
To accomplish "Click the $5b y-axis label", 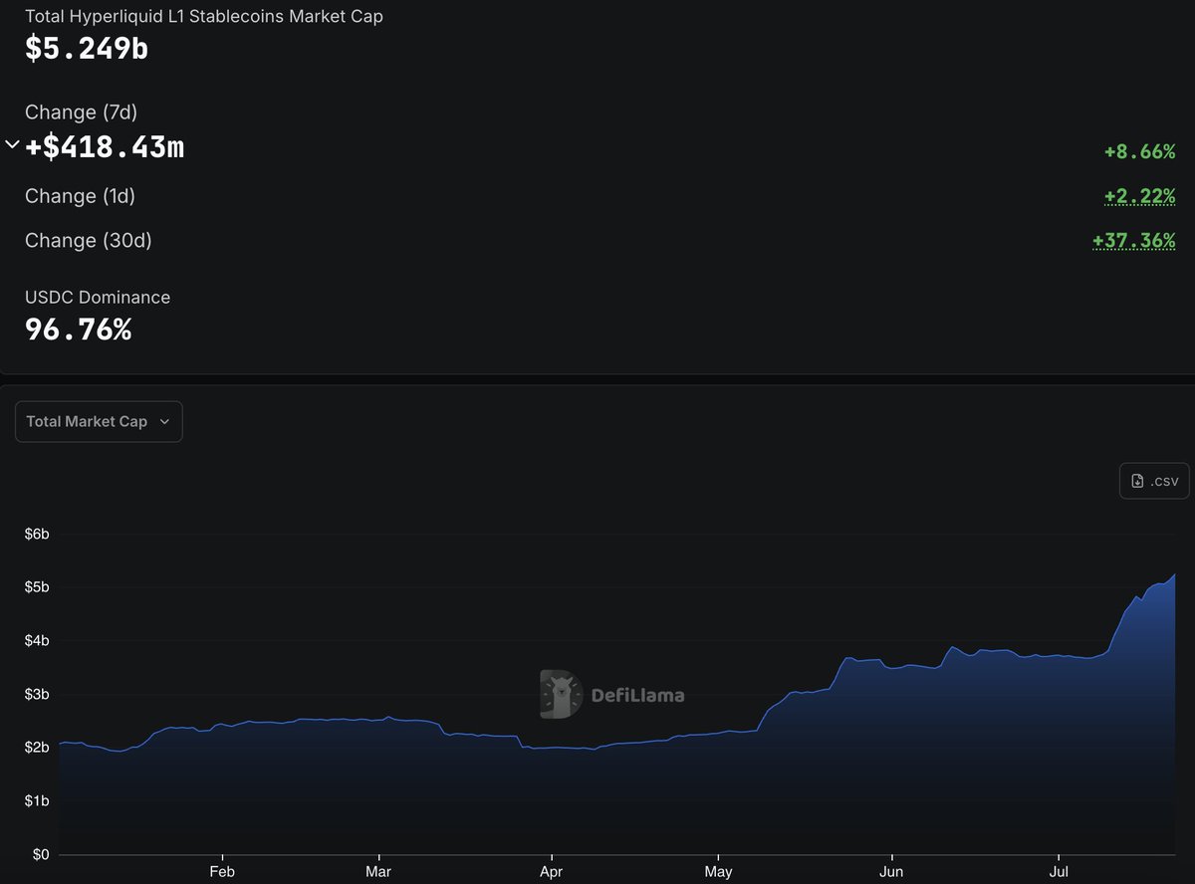I will tap(37, 587).
